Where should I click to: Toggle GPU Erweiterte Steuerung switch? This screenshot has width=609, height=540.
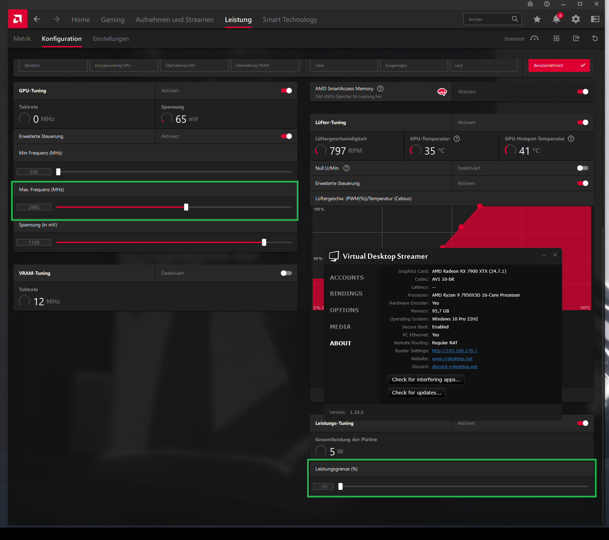(x=286, y=136)
